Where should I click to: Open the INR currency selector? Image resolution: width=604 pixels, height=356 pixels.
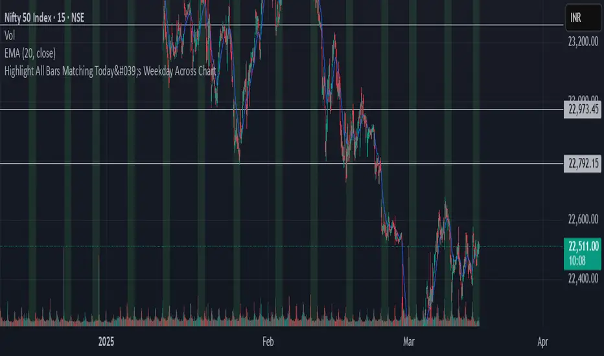point(583,17)
